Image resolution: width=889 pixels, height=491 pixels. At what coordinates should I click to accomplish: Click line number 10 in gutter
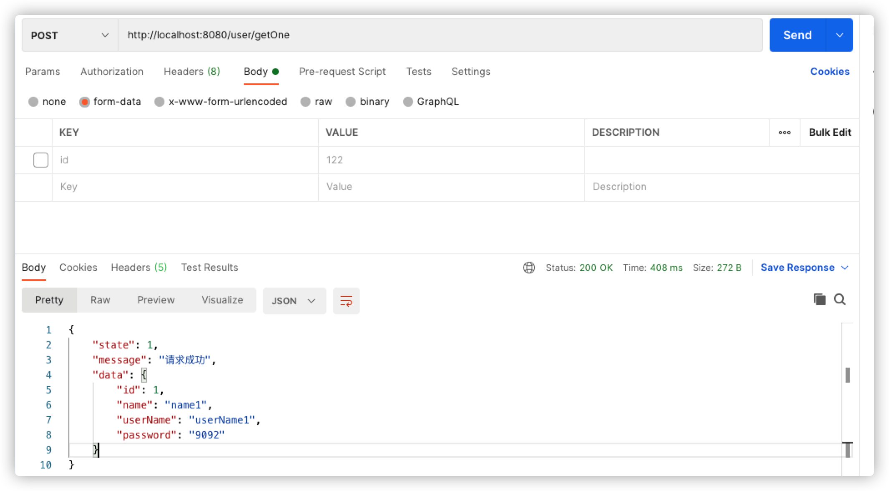click(45, 465)
